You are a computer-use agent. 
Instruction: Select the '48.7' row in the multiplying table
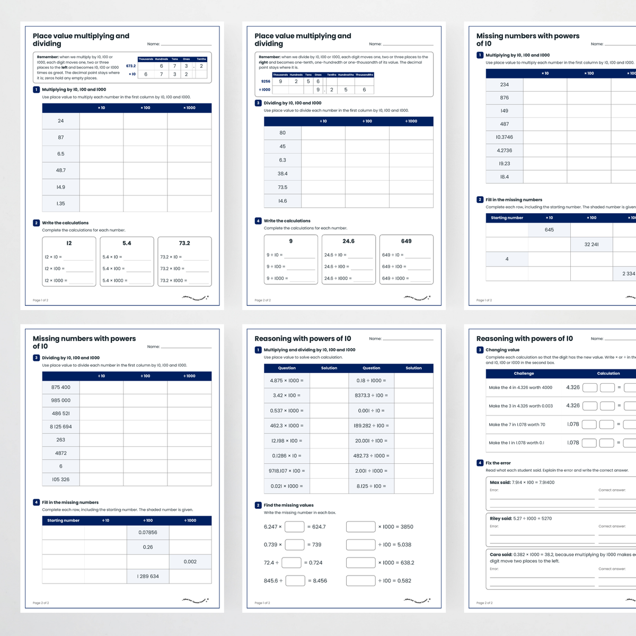(x=127, y=171)
